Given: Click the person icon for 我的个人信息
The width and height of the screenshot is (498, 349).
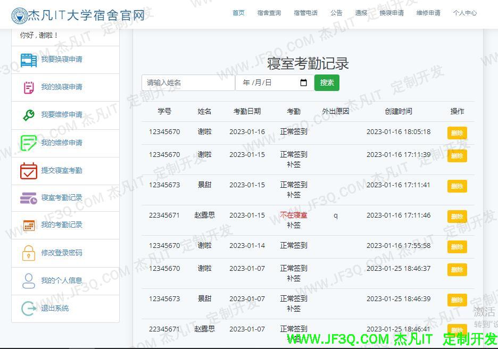Looking at the screenshot, I should pos(29,280).
